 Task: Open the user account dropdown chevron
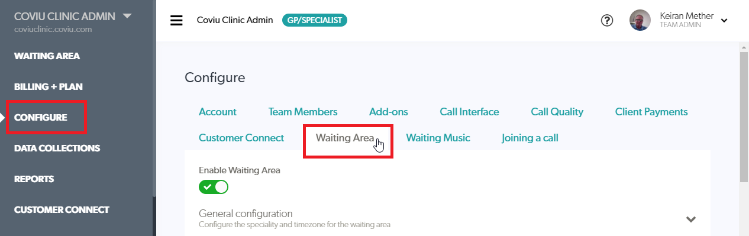[x=724, y=21]
